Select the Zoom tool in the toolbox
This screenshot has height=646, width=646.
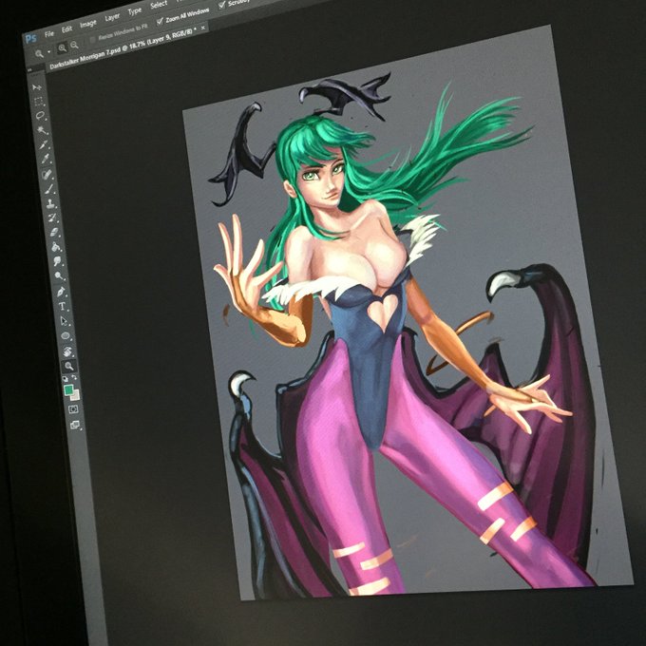click(68, 366)
